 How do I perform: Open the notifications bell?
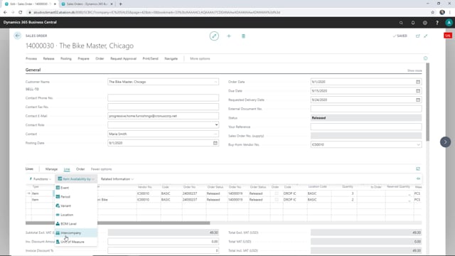coord(413,23)
